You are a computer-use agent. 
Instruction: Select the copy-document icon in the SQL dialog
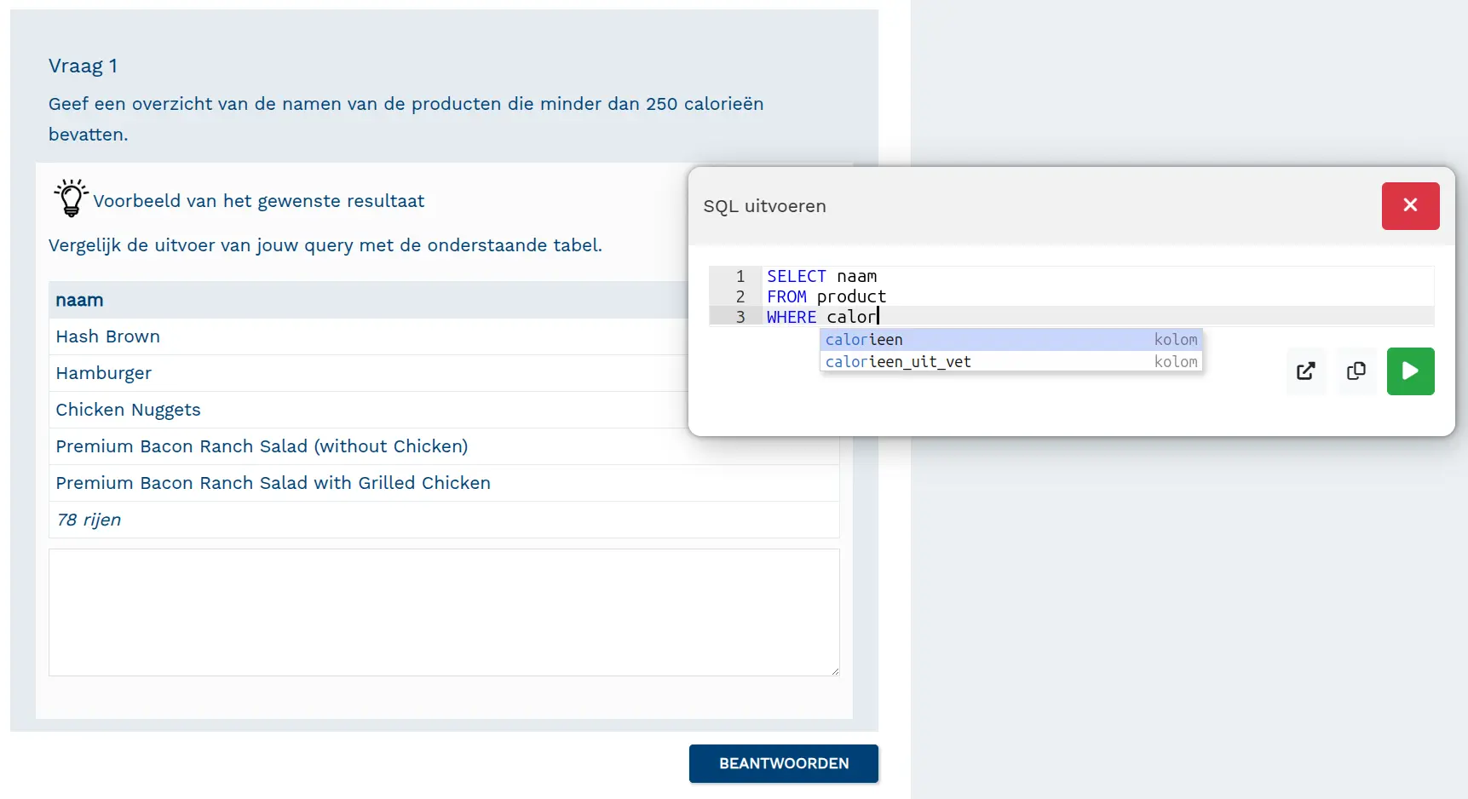(1356, 371)
